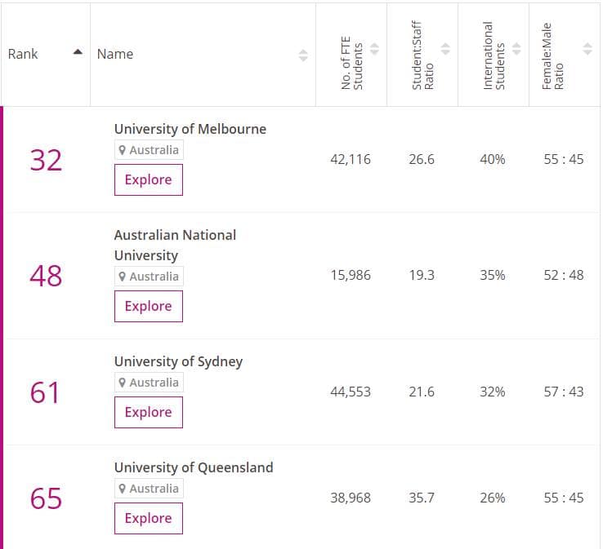Click rank number 65
Image resolution: width=603 pixels, height=549 pixels.
46,498
